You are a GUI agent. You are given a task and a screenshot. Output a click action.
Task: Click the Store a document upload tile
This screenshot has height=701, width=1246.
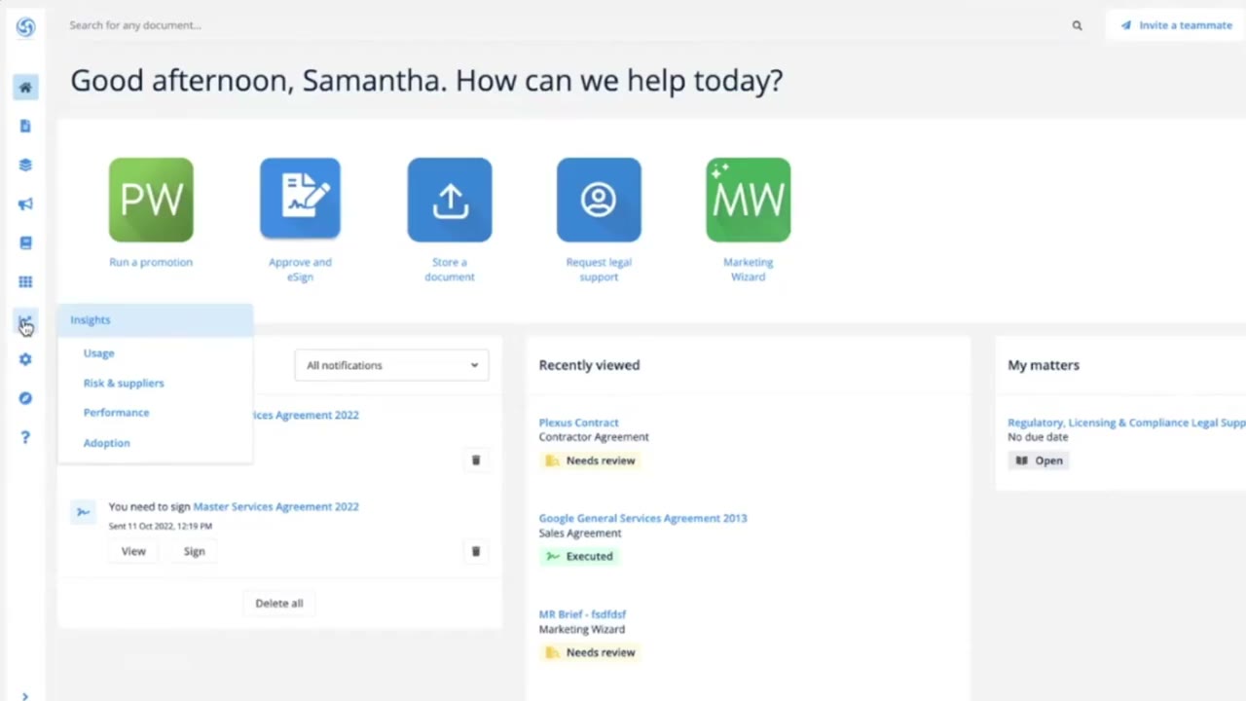click(x=450, y=200)
